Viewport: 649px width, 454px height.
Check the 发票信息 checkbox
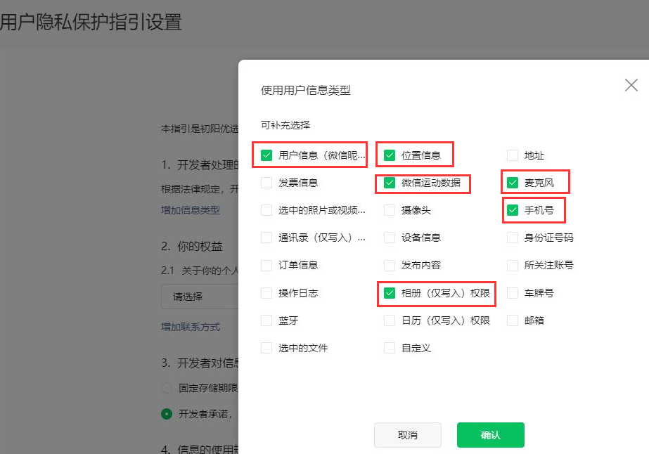[266, 183]
